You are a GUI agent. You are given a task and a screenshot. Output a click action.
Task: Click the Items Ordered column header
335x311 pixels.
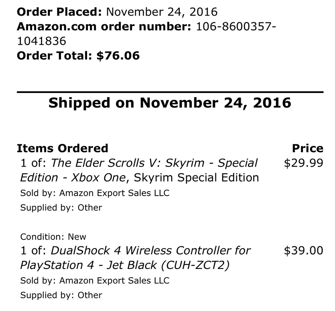(x=63, y=148)
